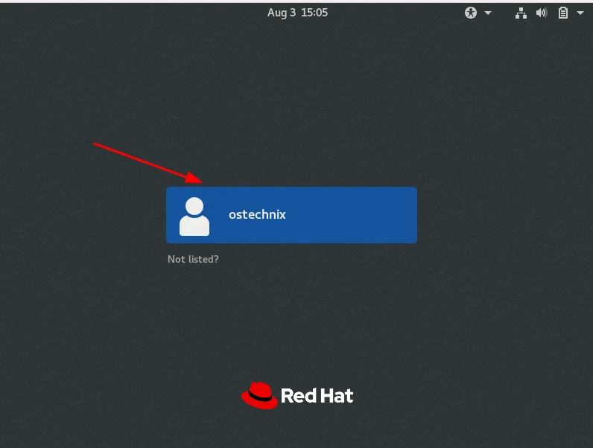The width and height of the screenshot is (593, 448).
Task: Click the Red Hat fedora logo
Action: tap(259, 395)
